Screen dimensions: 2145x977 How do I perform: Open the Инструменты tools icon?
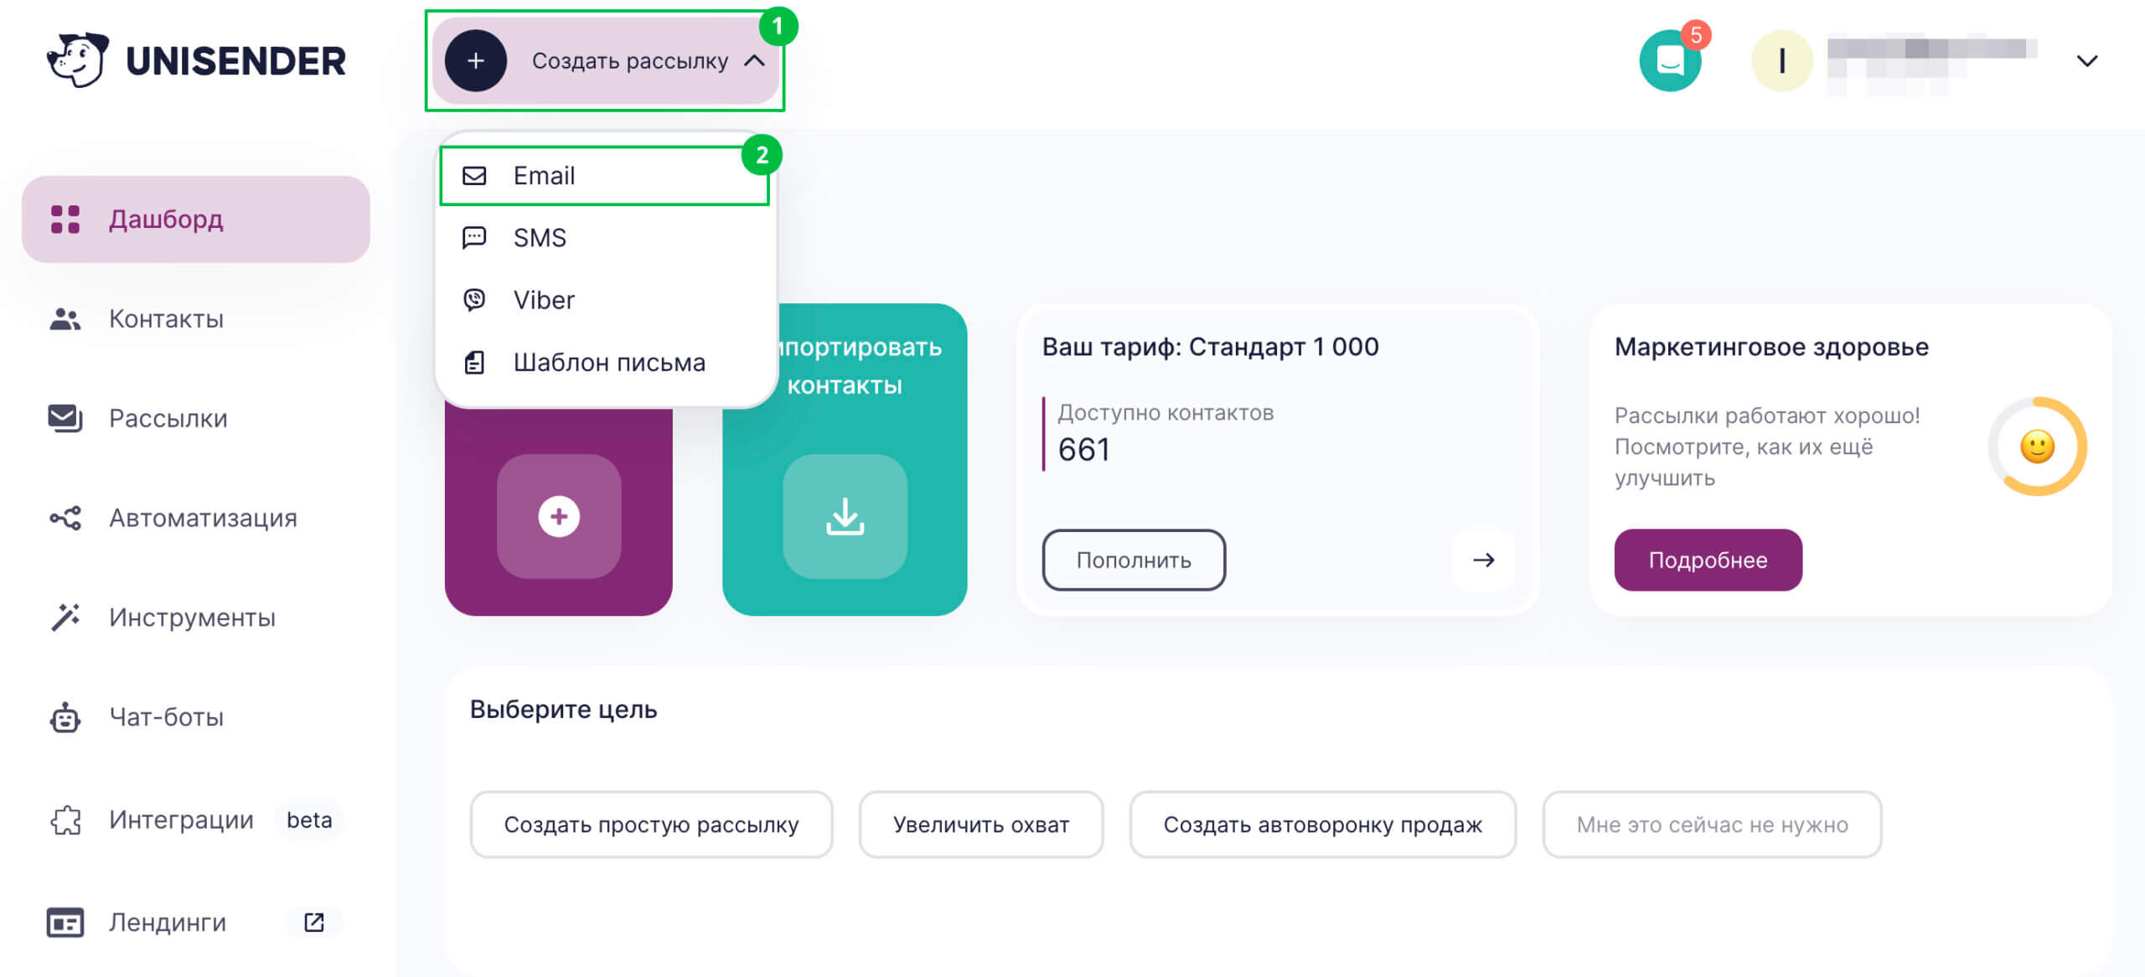click(x=65, y=618)
